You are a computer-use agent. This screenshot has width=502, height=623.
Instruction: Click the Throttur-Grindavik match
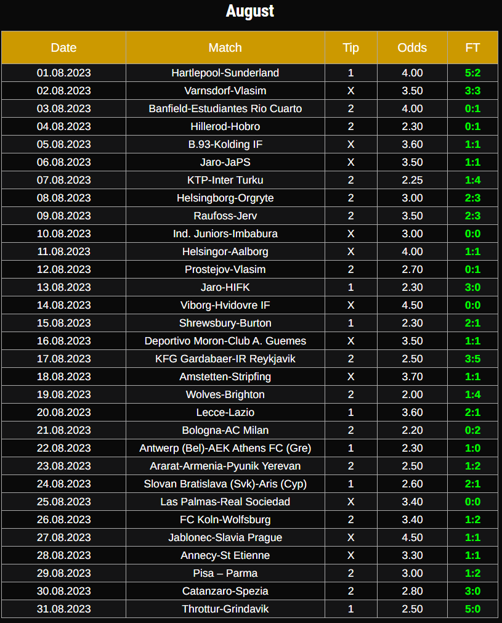[225, 609]
